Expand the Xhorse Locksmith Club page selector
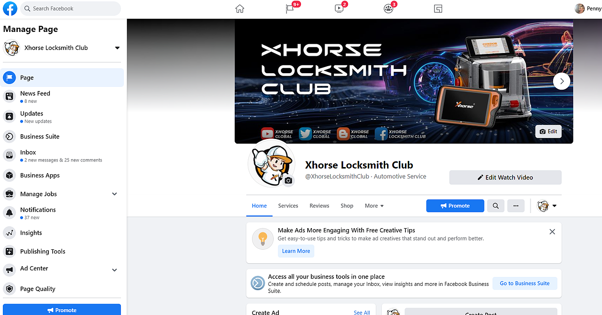 click(117, 48)
